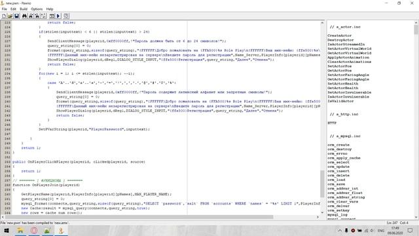The width and height of the screenshot is (419, 236).
Task: Open the Windows Start menu
Action: point(7,230)
